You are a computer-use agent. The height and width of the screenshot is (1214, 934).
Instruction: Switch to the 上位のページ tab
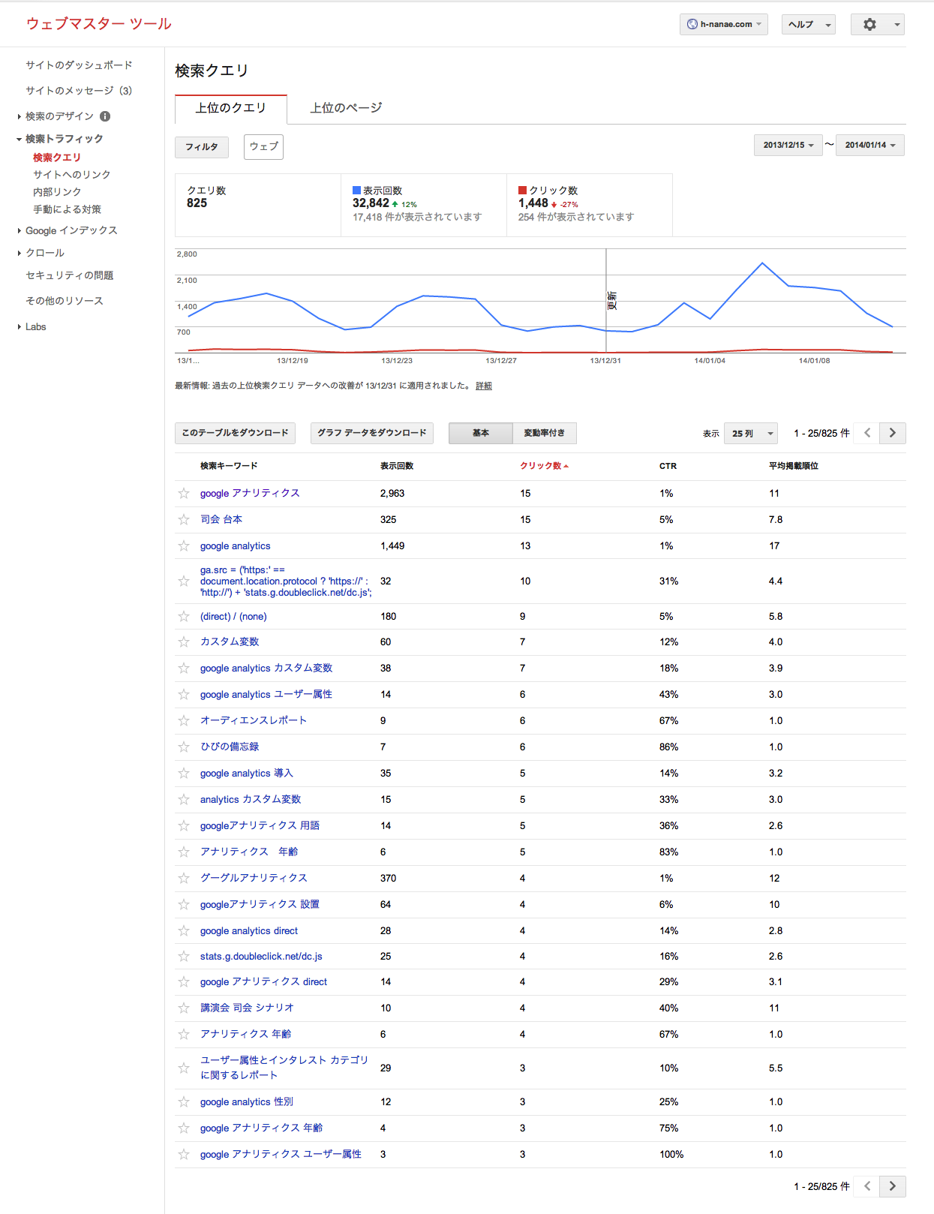[346, 108]
